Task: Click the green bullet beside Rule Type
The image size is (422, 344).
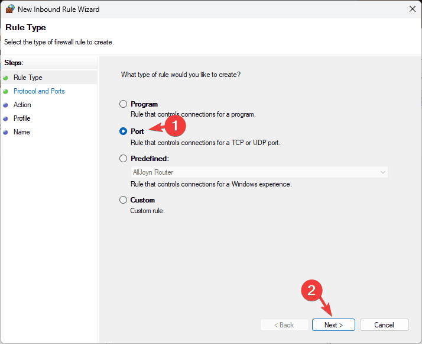Action: point(5,78)
